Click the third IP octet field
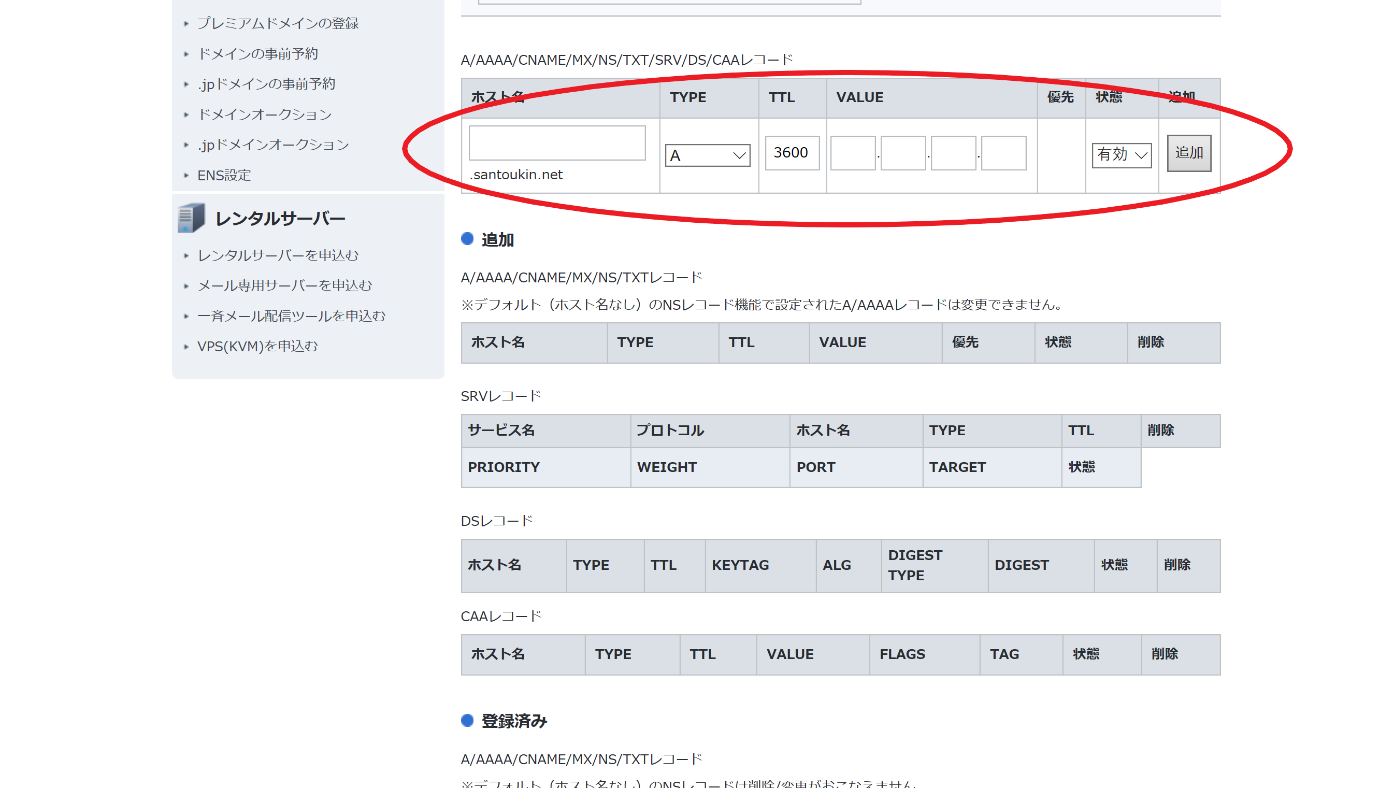The height and width of the screenshot is (788, 1379). 953,154
